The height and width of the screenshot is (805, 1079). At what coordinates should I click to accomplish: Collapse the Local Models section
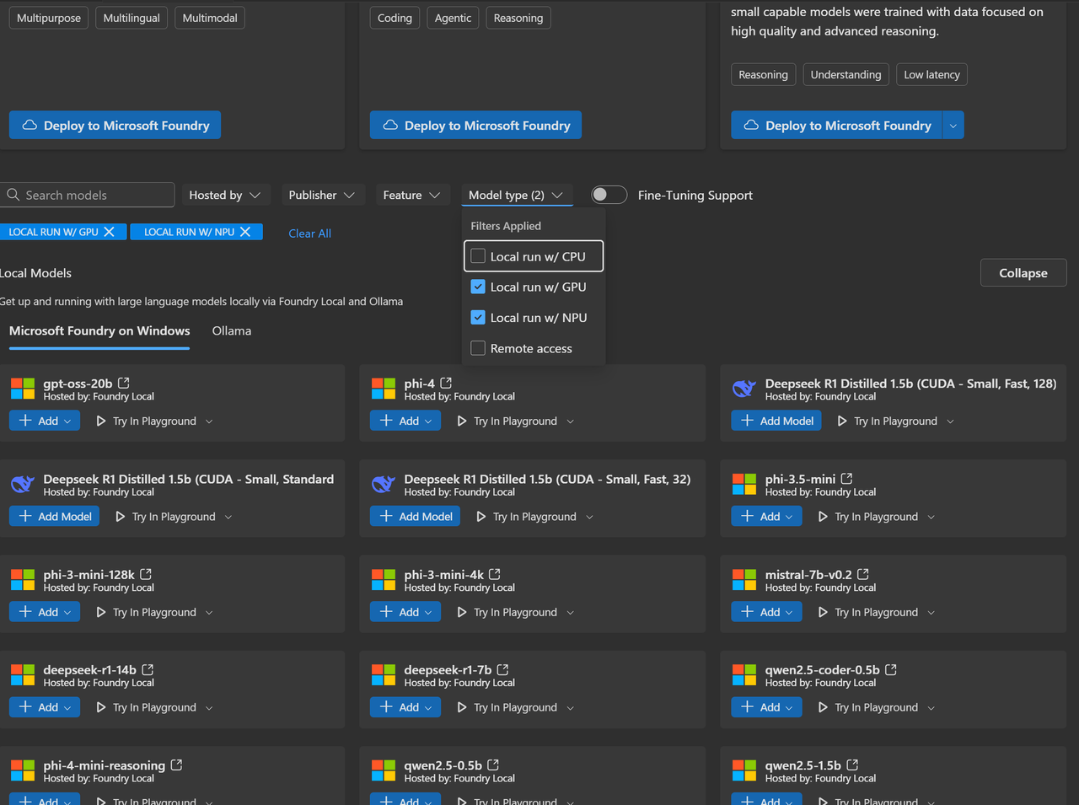(x=1023, y=272)
